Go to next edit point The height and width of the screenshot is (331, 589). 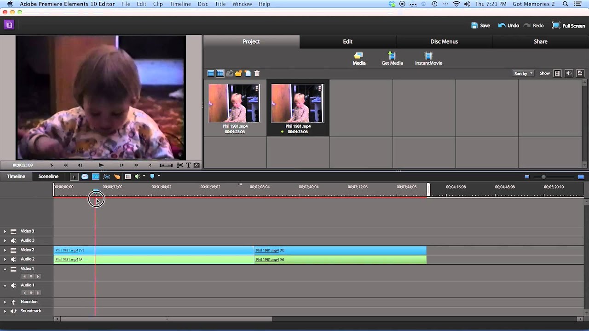coord(150,165)
